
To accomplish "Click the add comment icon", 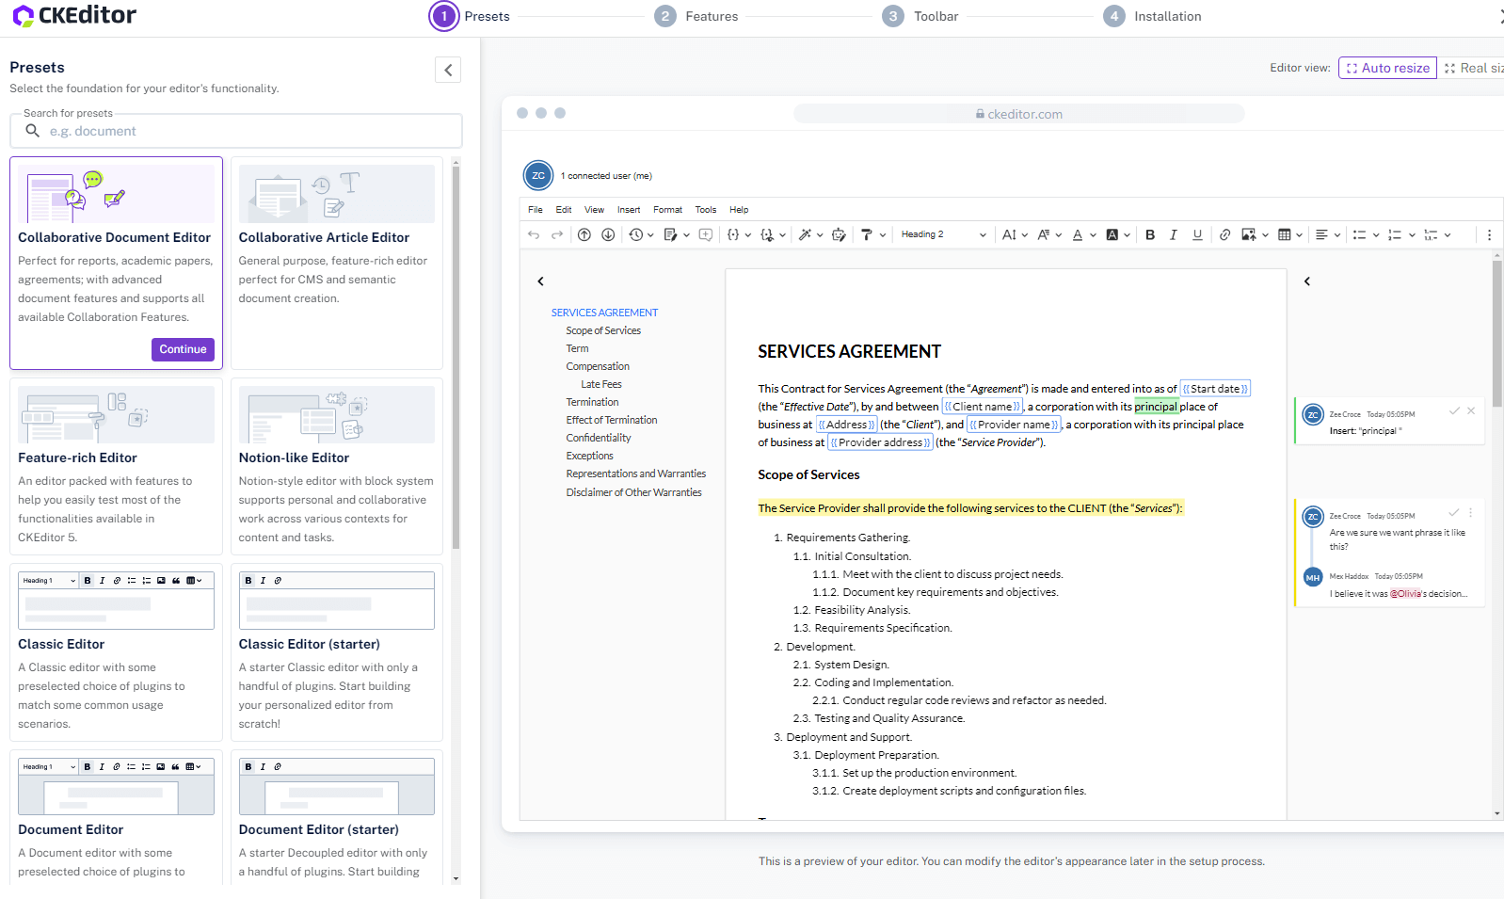I will tap(705, 235).
